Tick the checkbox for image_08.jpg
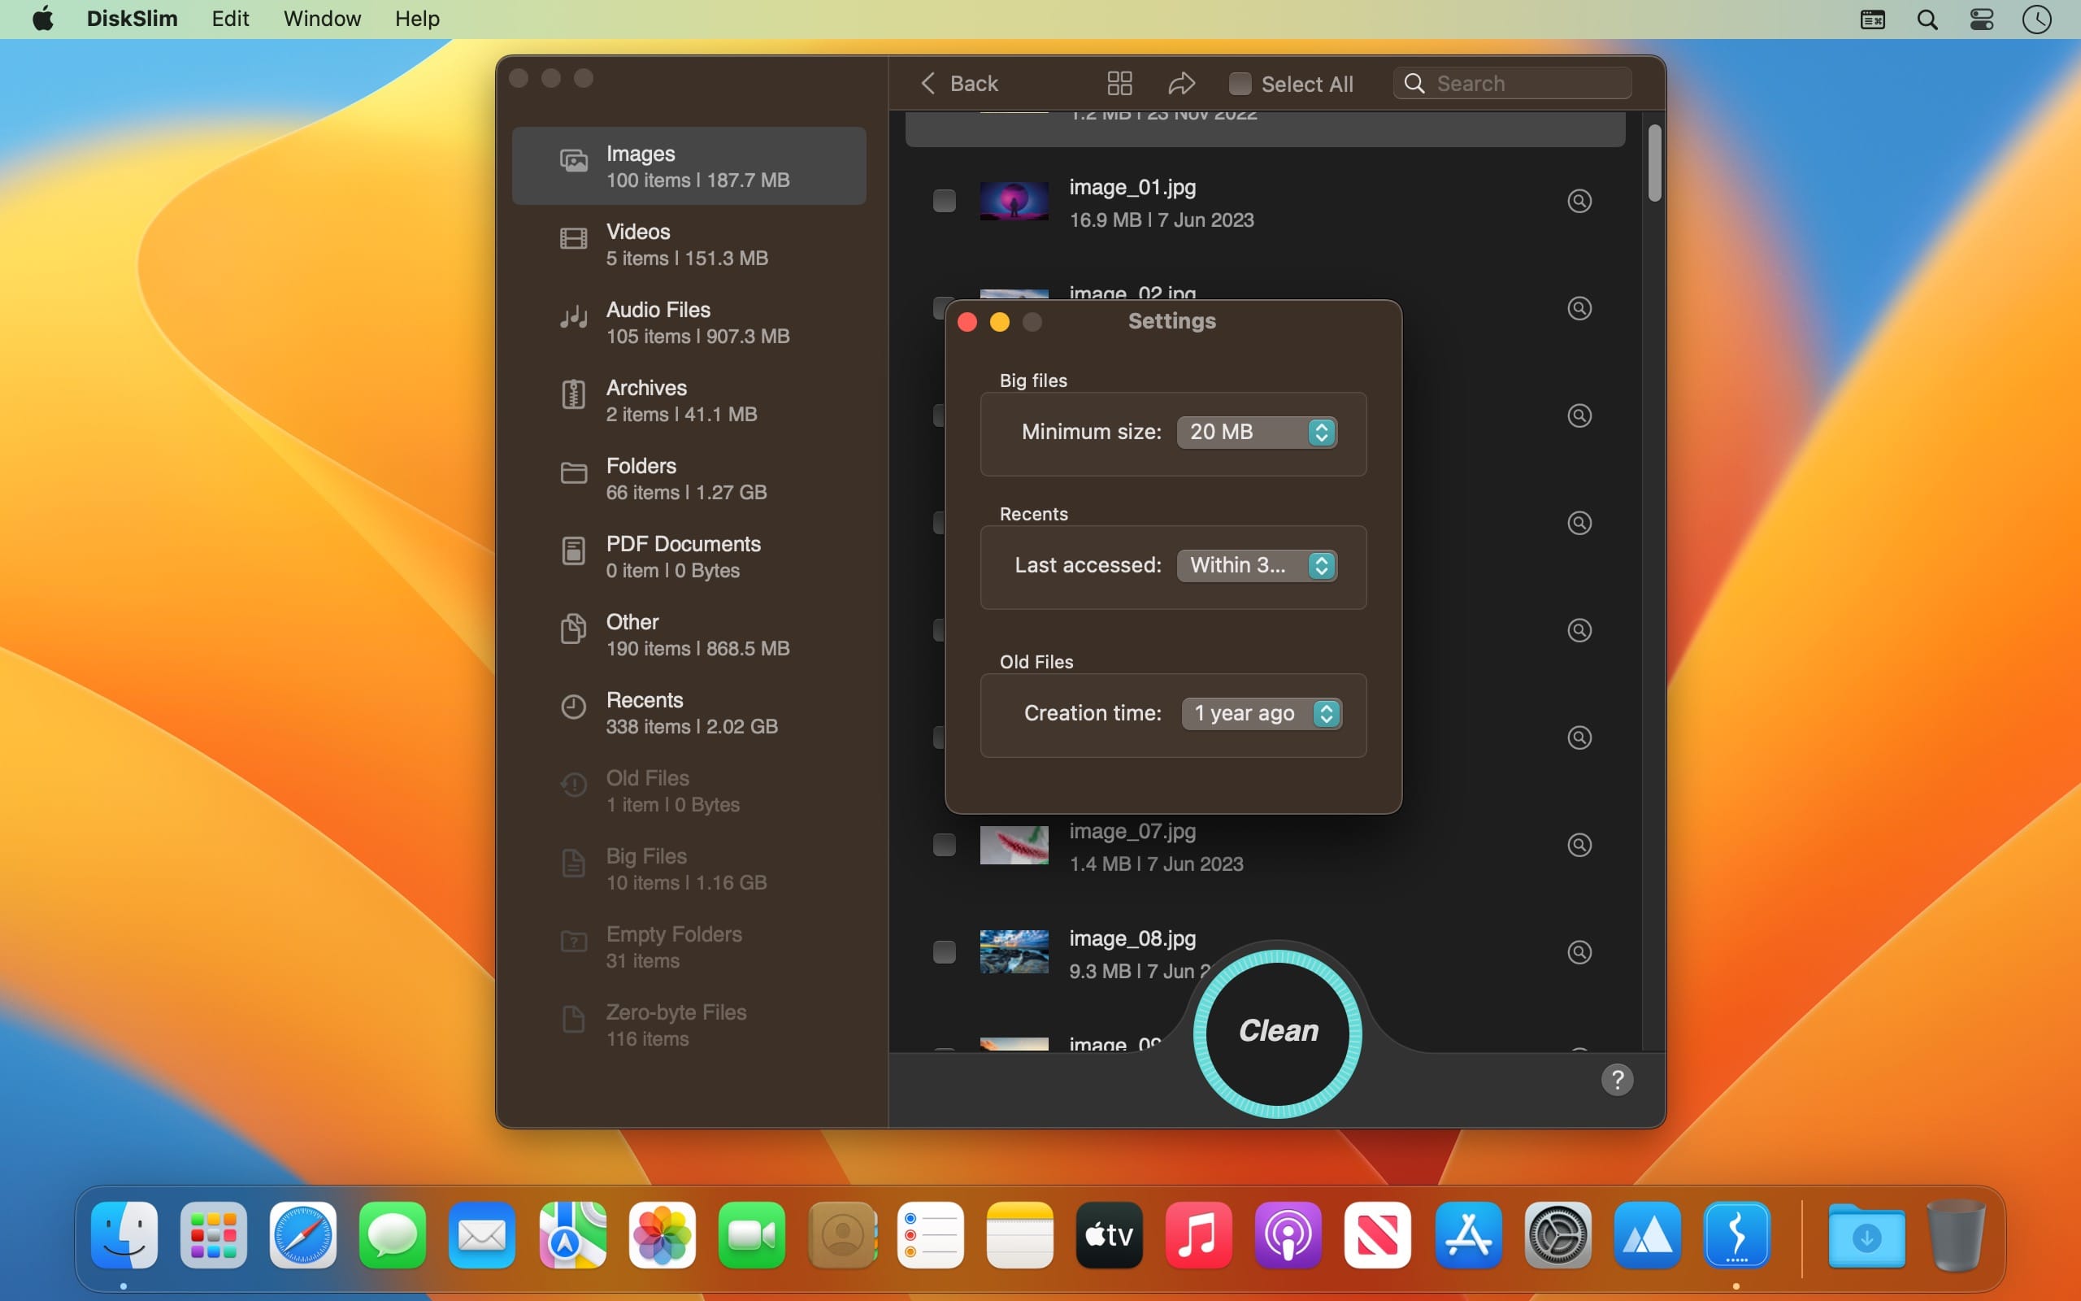Viewport: 2081px width, 1301px height. tap(945, 952)
